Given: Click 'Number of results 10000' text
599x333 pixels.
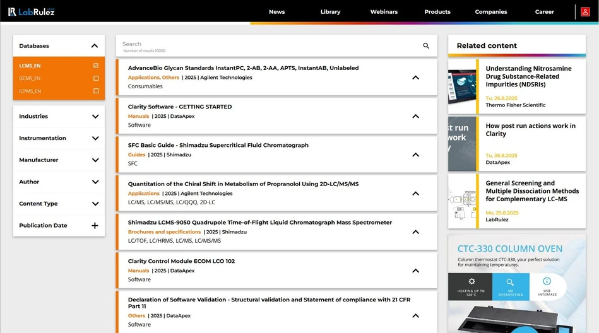Looking at the screenshot, I should coord(145,51).
